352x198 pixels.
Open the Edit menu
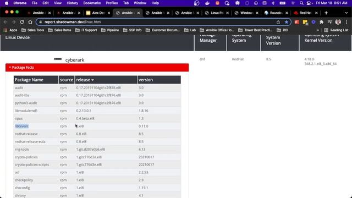pos(45,3)
